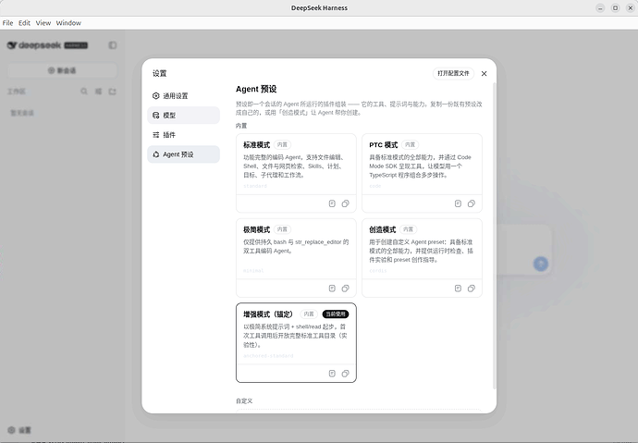Minimize the DeepSeek Harness window
Image resolution: width=638 pixels, height=443 pixels.
pyautogui.click(x=600, y=7)
